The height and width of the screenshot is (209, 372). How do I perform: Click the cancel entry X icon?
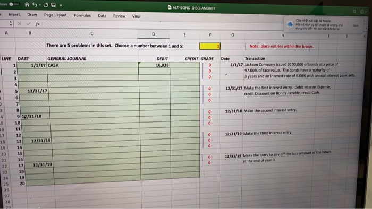click(x=20, y=23)
